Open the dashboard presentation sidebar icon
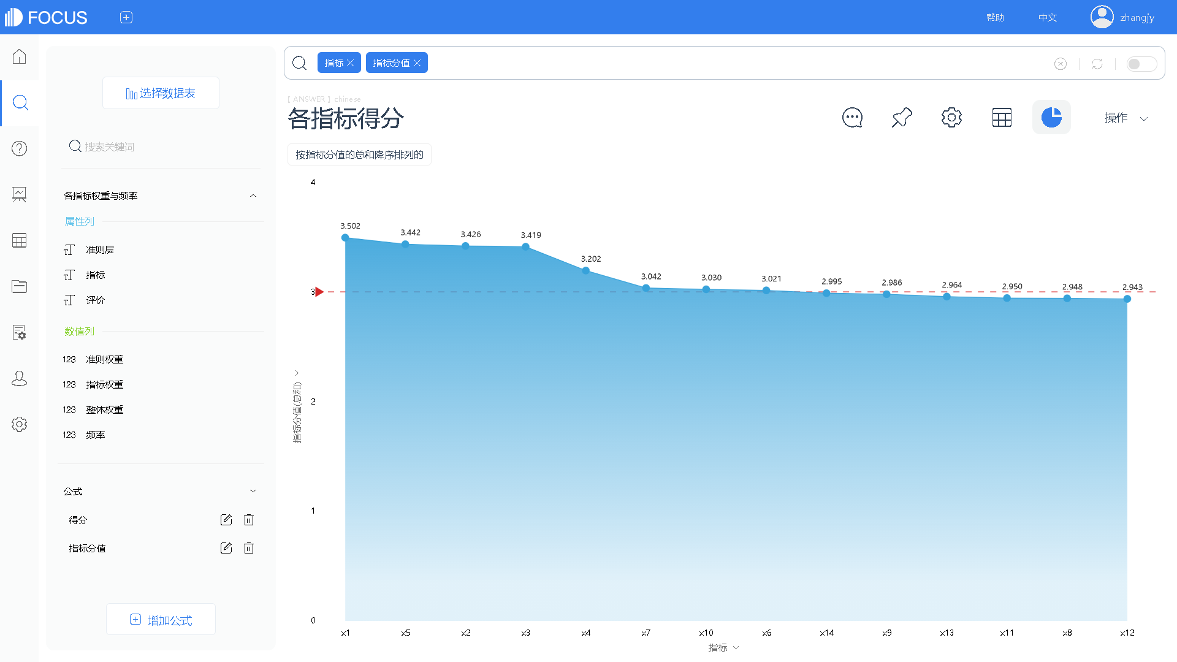1177x662 pixels. (x=19, y=194)
